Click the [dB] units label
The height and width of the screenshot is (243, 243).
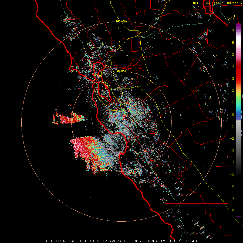coord(231,19)
